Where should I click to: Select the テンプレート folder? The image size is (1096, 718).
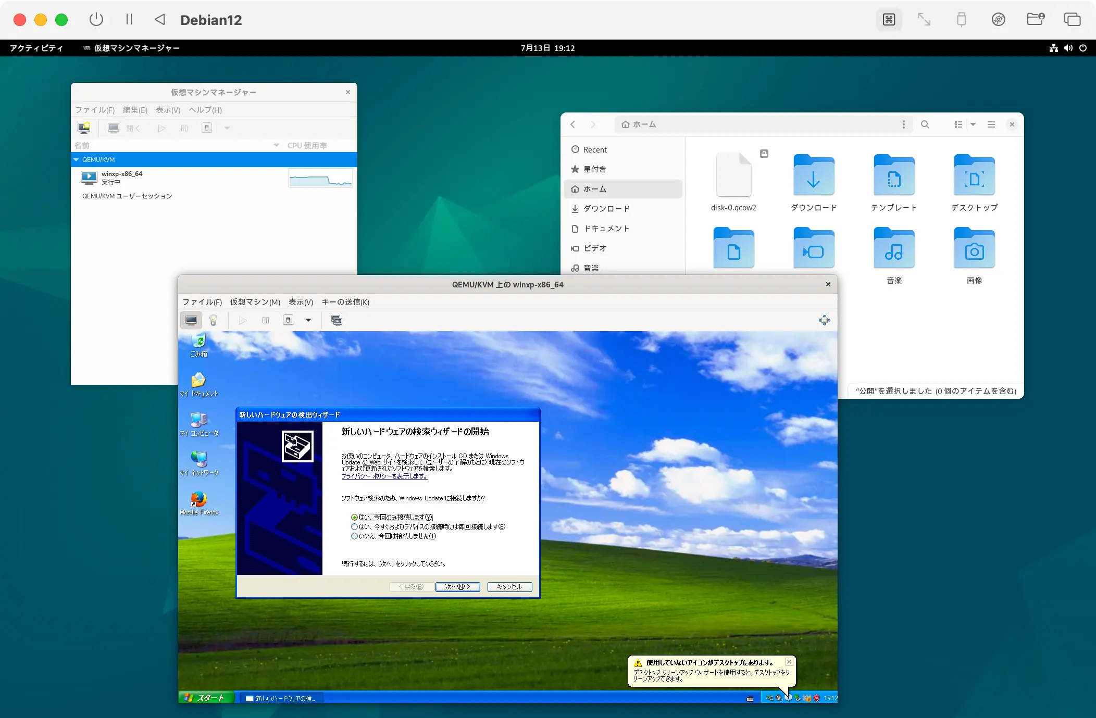click(x=894, y=181)
